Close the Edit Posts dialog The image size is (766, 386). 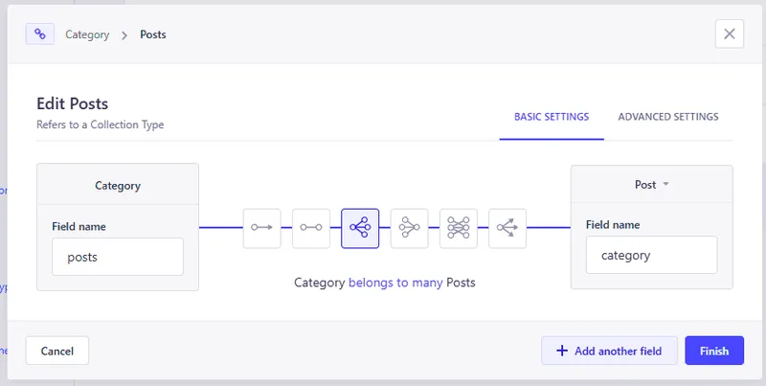point(729,34)
